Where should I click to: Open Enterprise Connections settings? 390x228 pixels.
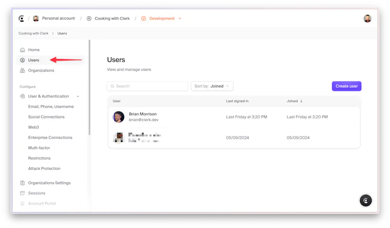tap(50, 137)
